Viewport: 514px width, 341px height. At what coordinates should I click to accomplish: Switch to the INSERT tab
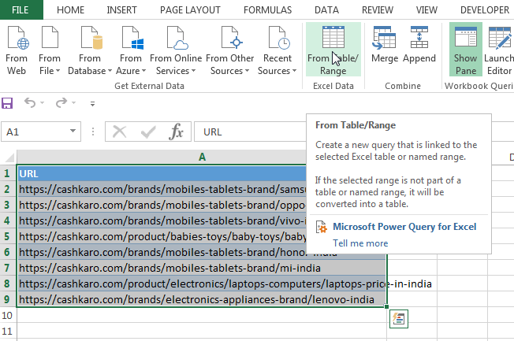coord(121,9)
